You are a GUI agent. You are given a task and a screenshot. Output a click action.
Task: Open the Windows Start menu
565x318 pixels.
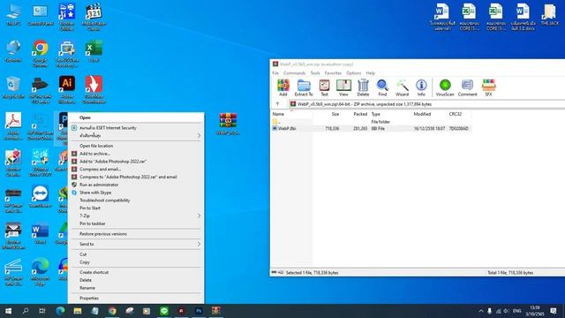(x=8, y=311)
